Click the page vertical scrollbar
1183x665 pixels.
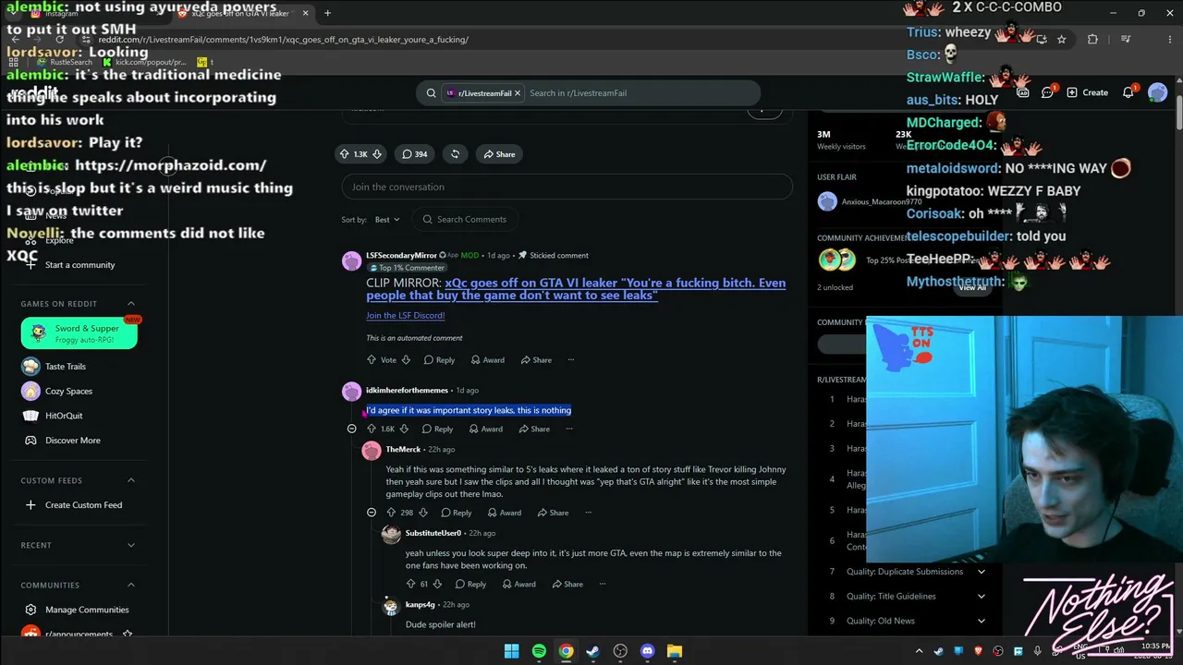coord(1178,111)
